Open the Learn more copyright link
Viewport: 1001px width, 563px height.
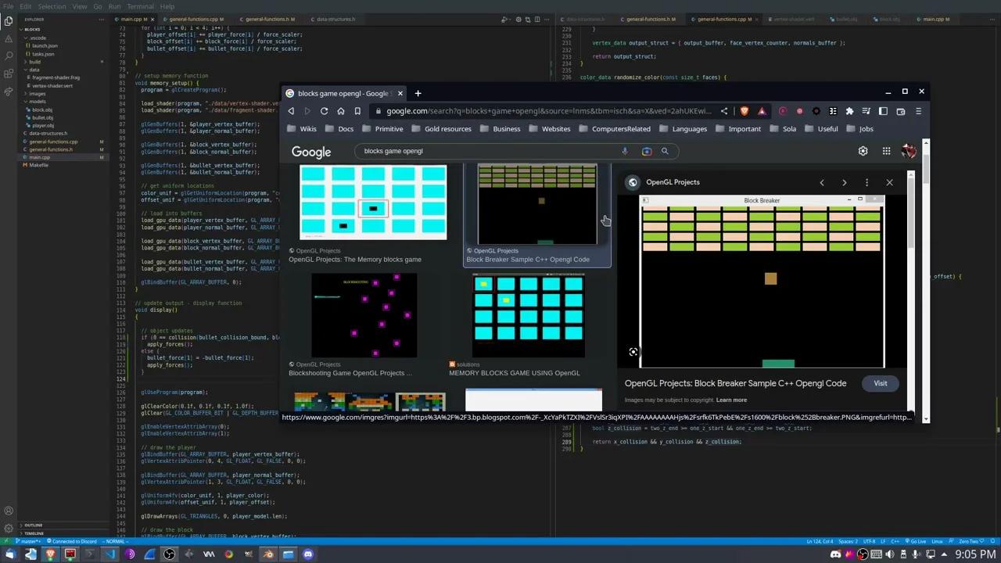(731, 400)
